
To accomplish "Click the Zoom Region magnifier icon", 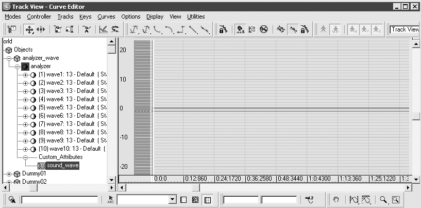I will 396,200.
